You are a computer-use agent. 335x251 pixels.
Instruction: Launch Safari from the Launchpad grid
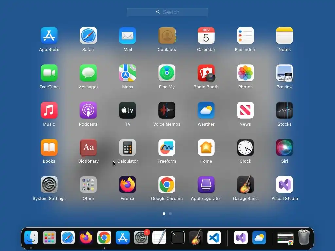point(88,36)
